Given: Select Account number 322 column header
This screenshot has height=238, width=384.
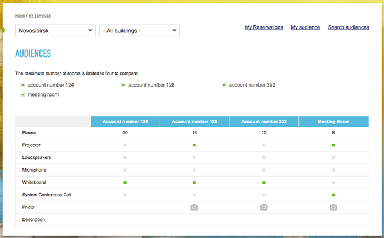Looking at the screenshot, I should point(264,121).
